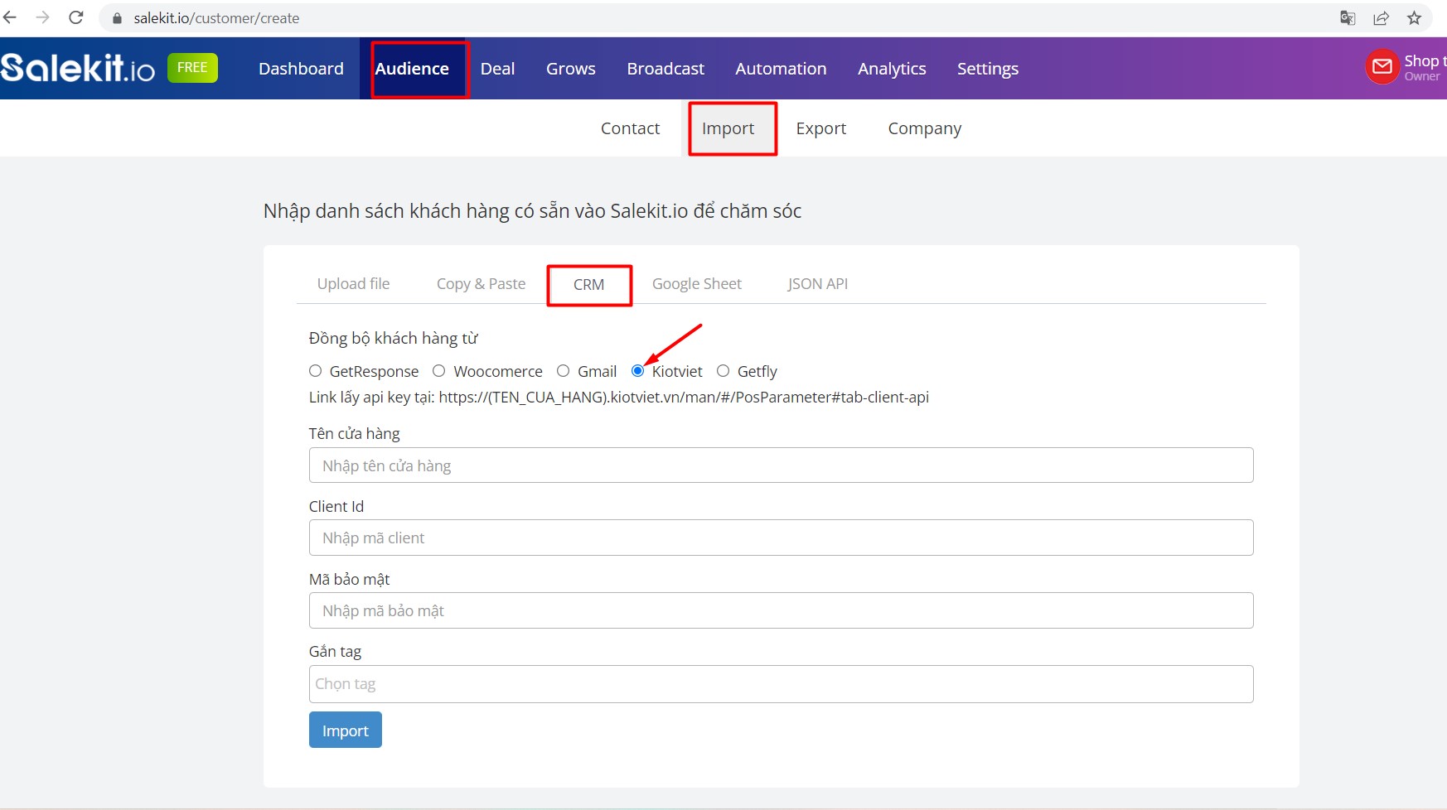Screen dimensions: 1447x810
Task: Click the share page icon
Action: click(1381, 18)
